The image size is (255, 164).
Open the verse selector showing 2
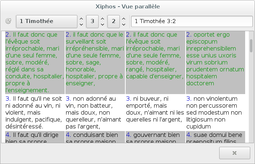[114, 22]
